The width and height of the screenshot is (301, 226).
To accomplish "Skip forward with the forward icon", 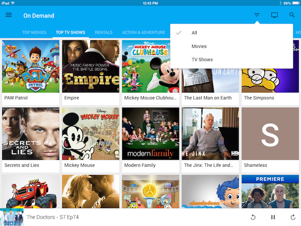I will pyautogui.click(x=293, y=217).
